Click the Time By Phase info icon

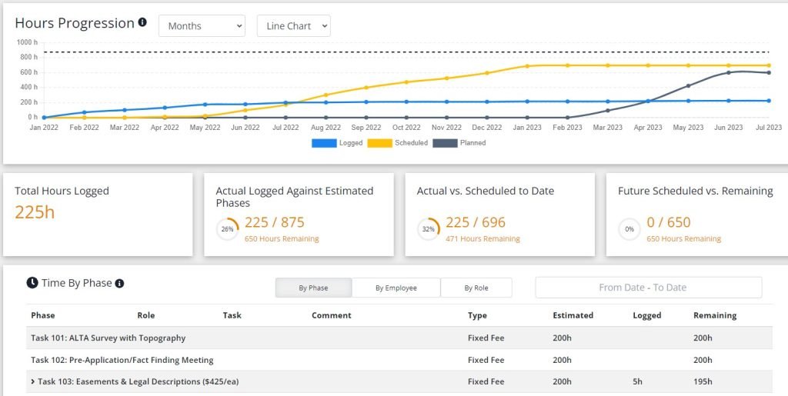click(119, 284)
